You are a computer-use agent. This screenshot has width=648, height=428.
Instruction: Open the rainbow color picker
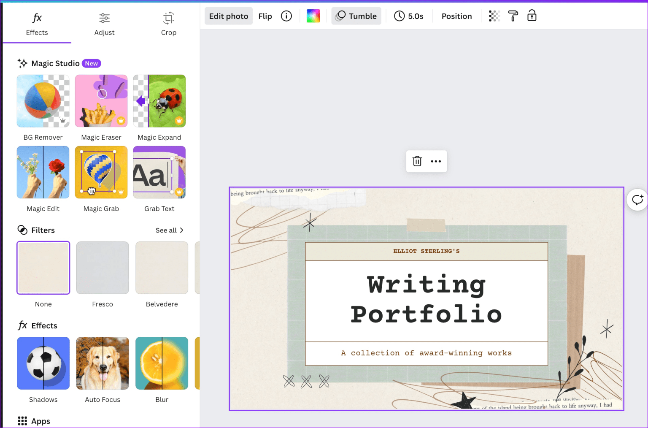pyautogui.click(x=313, y=16)
